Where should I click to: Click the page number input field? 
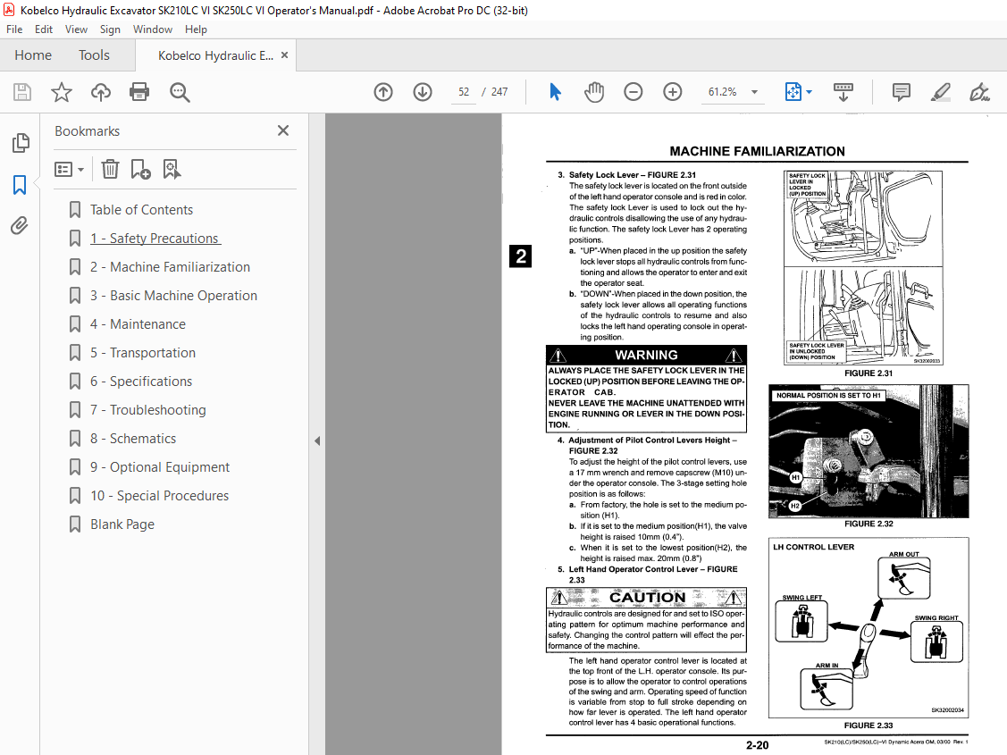pos(464,92)
